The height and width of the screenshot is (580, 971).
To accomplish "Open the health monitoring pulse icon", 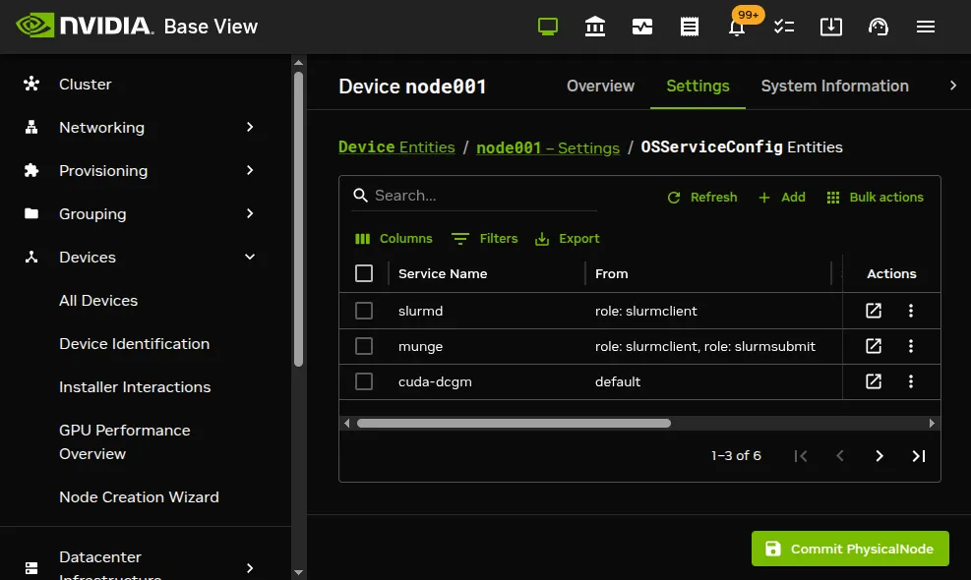I will coord(642,27).
